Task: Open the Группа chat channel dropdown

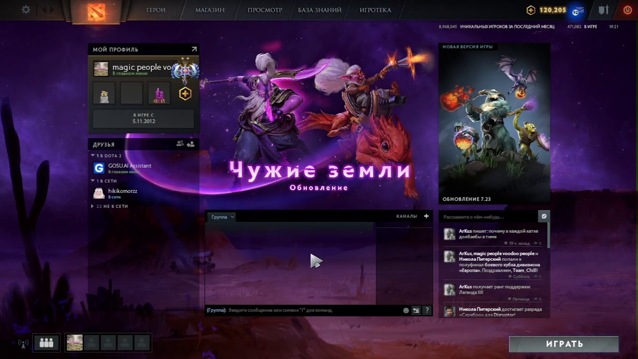Action: click(x=222, y=217)
